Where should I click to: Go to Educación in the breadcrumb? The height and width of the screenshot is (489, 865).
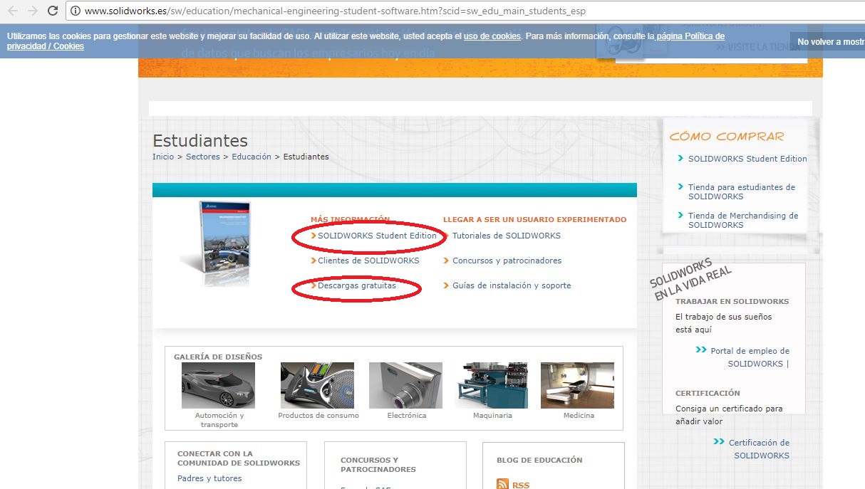pyautogui.click(x=252, y=157)
